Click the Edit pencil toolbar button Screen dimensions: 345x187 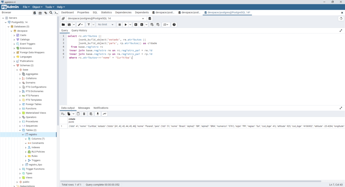point(80,25)
